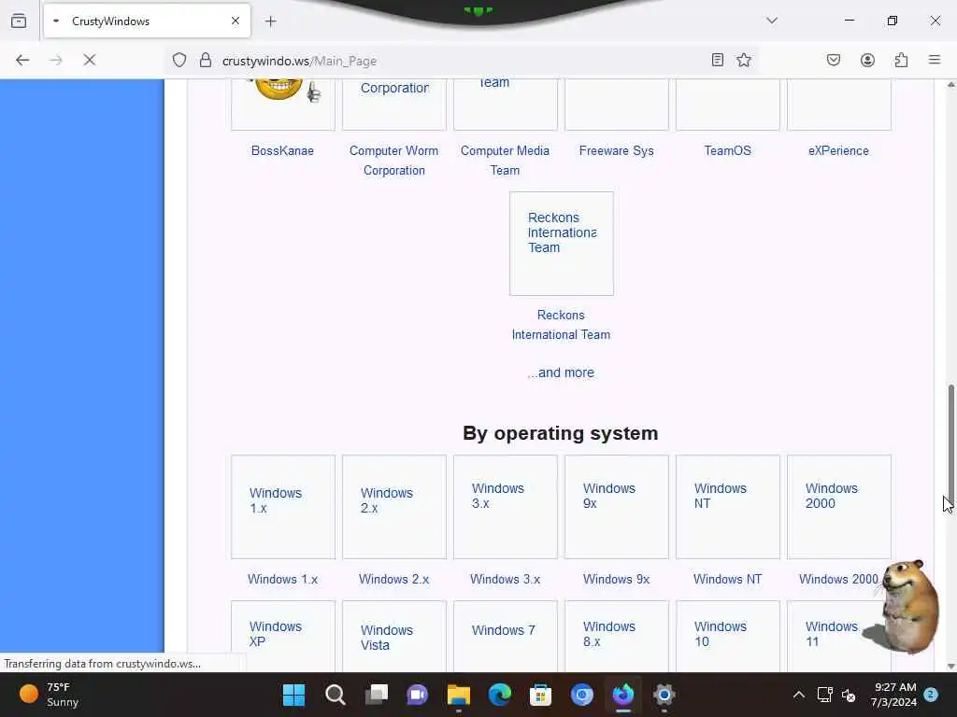
Task: Open the Windows 9x caption link
Action: [617, 579]
